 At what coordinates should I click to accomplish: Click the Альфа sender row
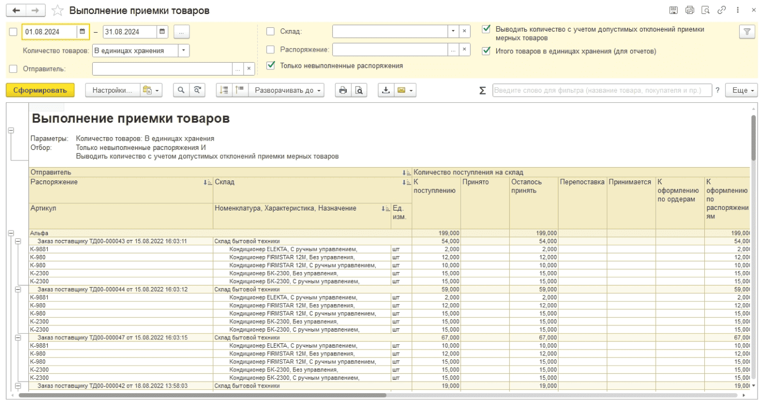coord(220,233)
